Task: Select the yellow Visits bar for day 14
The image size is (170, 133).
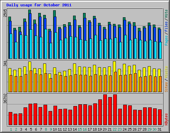Action: tap(74, 69)
